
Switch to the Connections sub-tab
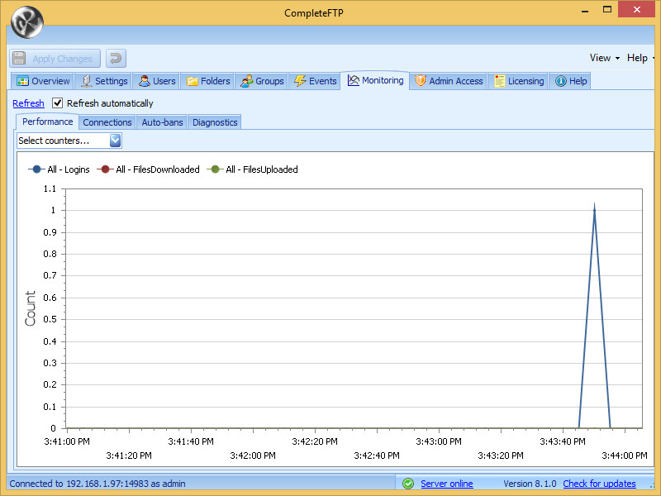tap(107, 122)
